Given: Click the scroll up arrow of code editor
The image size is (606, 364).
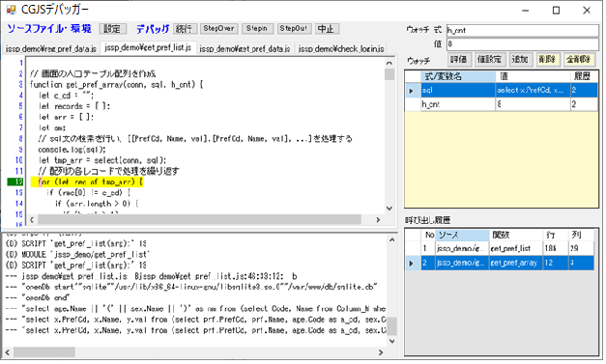Looking at the screenshot, I should click(390, 63).
